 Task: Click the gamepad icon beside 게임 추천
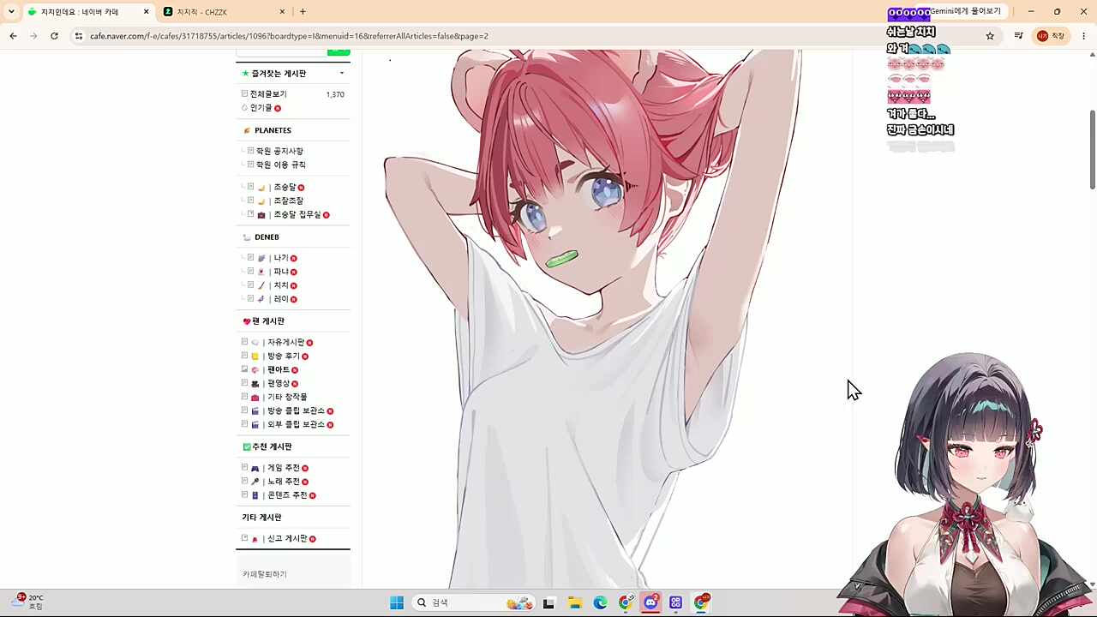pos(255,469)
